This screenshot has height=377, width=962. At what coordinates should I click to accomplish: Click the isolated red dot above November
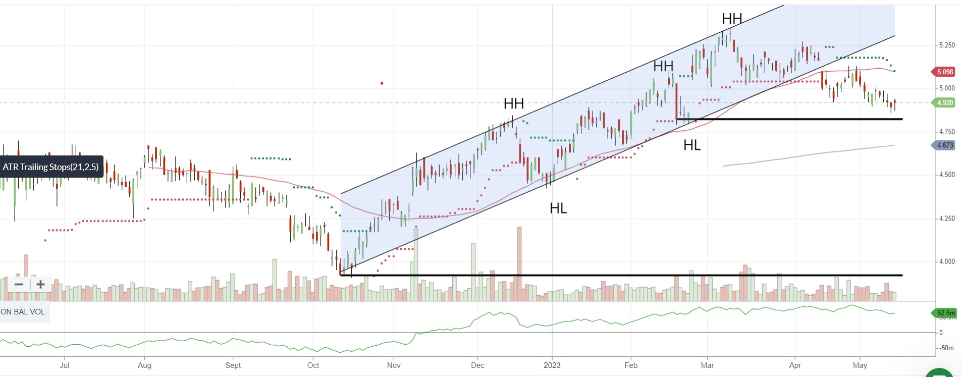pos(382,83)
